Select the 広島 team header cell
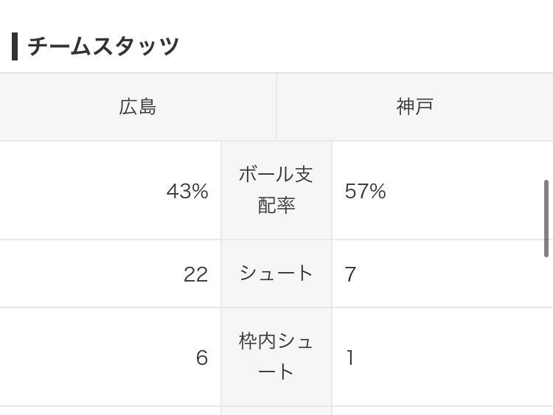The width and height of the screenshot is (553, 415). click(x=138, y=107)
